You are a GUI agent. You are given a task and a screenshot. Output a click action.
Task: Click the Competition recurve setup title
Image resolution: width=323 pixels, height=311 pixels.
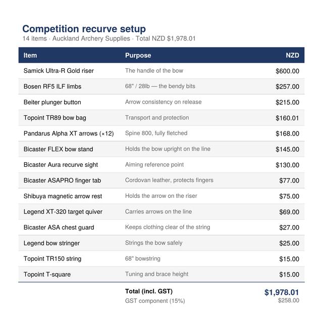[84, 29]
